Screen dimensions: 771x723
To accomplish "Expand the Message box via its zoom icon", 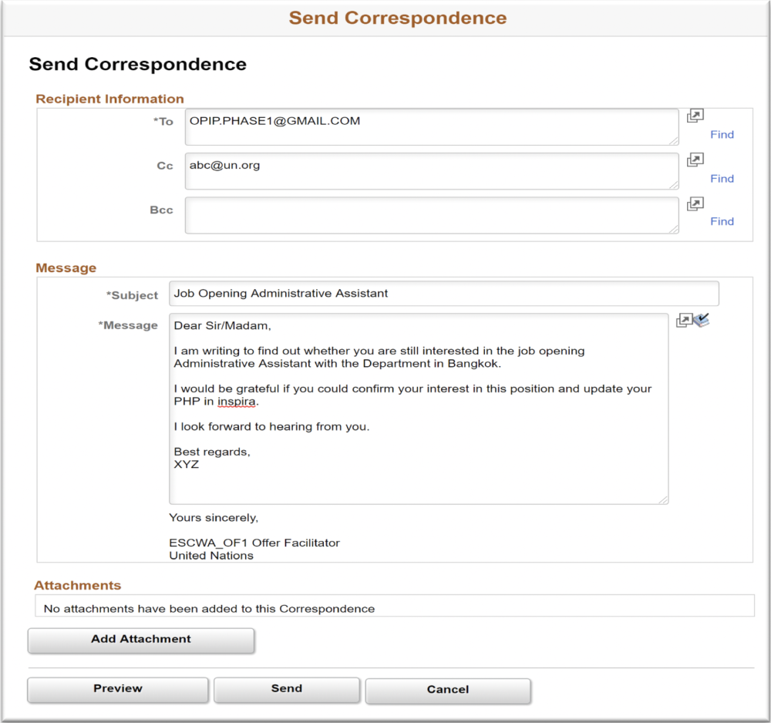I will [684, 319].
